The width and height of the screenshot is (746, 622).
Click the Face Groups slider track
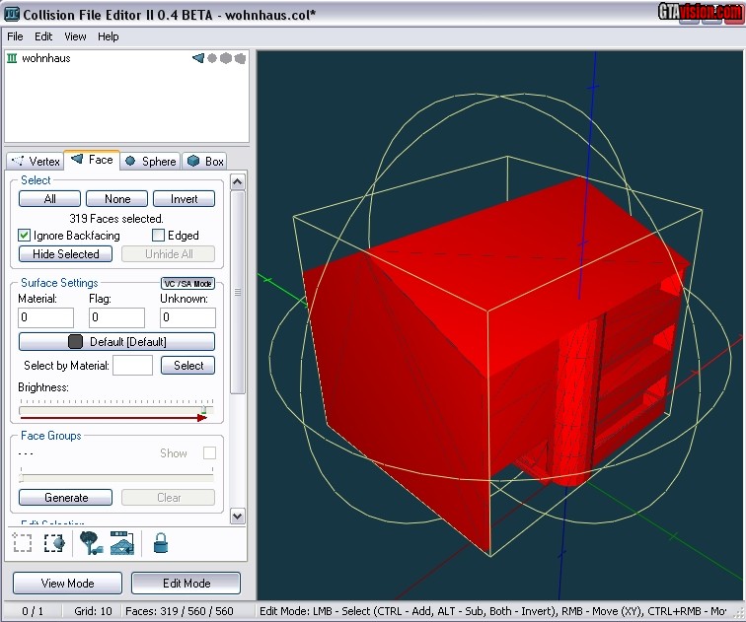[x=116, y=476]
